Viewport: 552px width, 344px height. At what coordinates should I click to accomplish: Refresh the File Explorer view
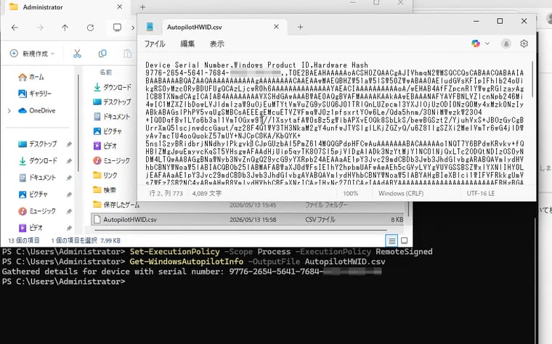pos(91,28)
